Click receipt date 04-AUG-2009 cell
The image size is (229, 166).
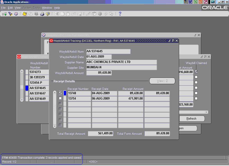tap(105, 93)
